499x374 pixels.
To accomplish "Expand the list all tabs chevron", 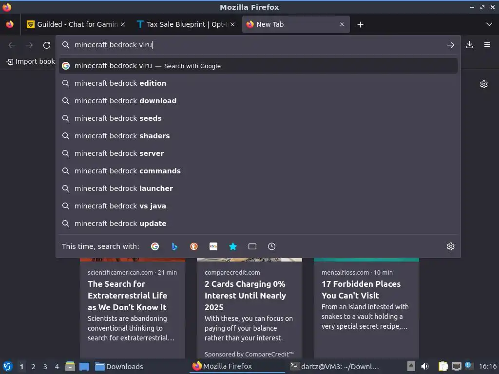I will [489, 24].
